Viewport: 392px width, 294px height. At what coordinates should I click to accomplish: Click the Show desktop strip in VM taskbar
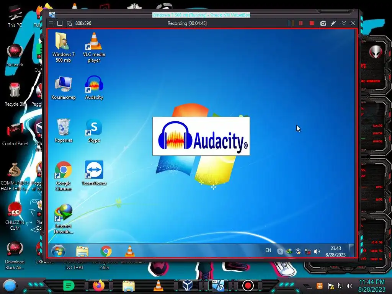coord(351,251)
